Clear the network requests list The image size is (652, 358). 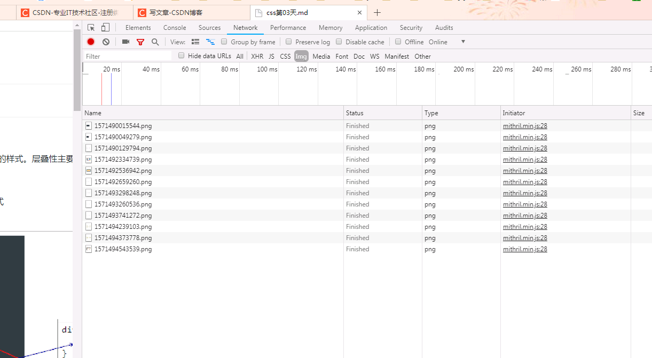click(105, 42)
